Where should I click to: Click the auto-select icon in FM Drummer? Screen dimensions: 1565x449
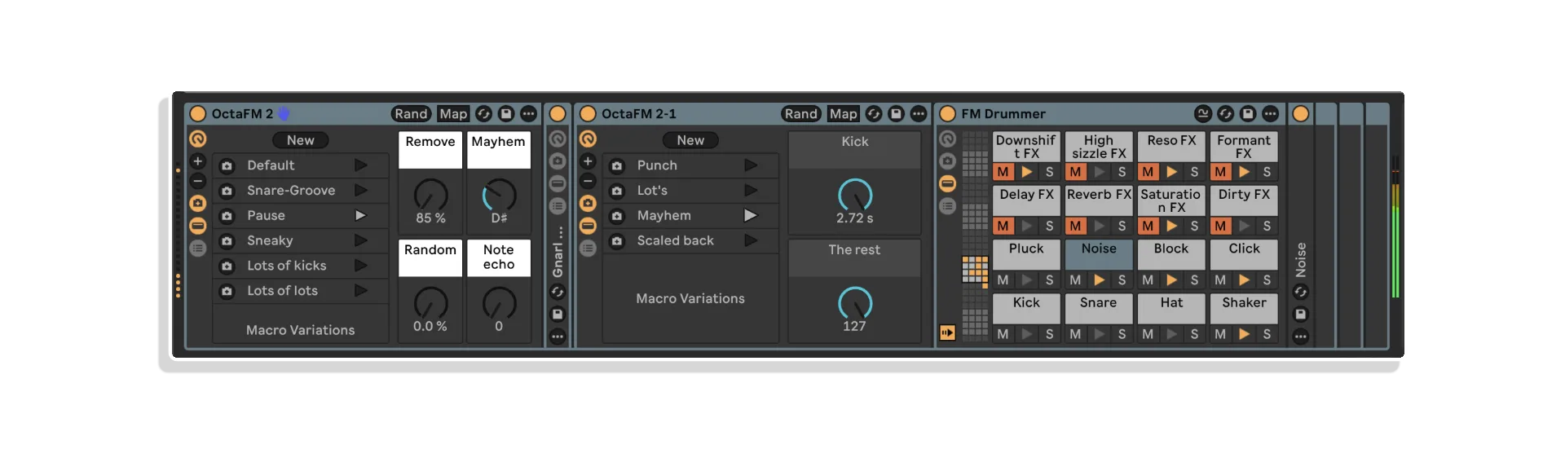pyautogui.click(x=947, y=332)
